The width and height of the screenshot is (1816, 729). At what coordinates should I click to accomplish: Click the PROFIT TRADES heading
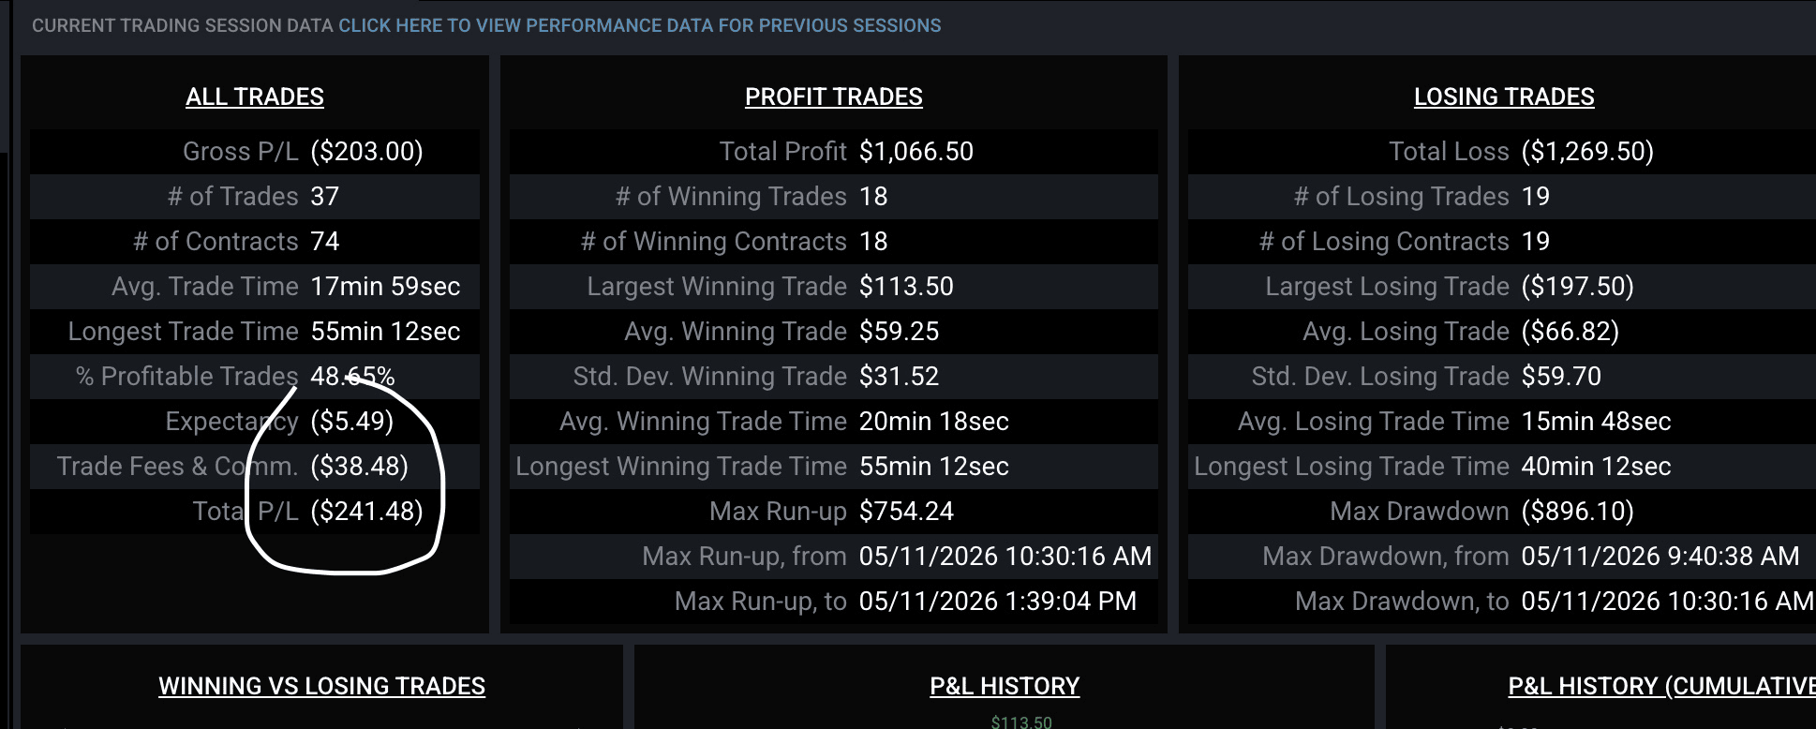coord(833,97)
